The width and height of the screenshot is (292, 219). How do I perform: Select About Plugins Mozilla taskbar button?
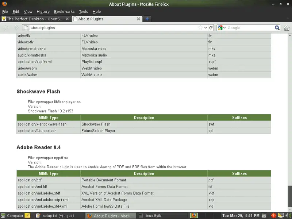coord(111,216)
